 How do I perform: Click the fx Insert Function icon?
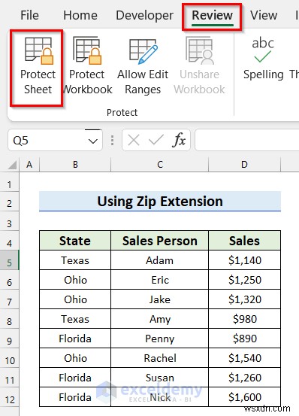tap(179, 140)
